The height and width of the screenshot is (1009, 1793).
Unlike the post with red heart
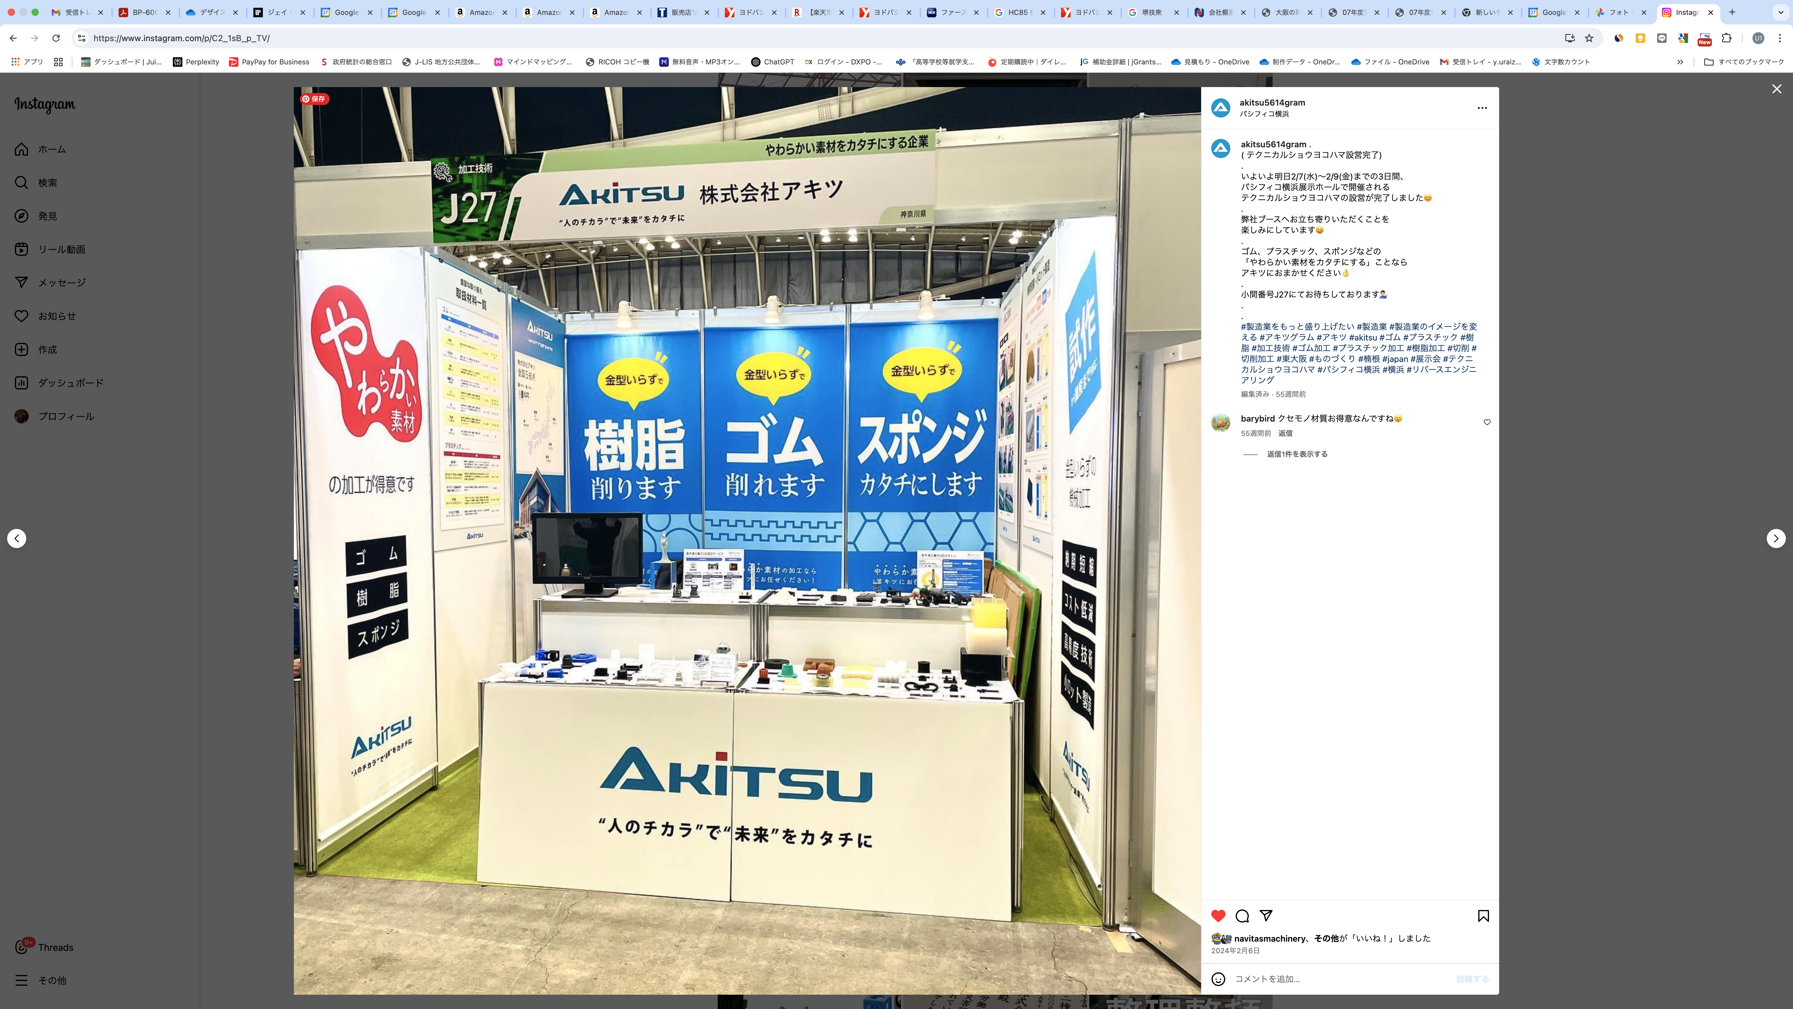tap(1218, 916)
